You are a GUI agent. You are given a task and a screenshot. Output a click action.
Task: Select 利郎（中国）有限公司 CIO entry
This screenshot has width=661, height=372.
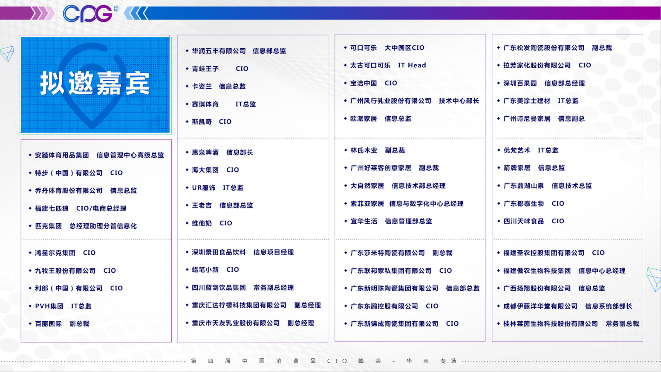click(x=79, y=288)
